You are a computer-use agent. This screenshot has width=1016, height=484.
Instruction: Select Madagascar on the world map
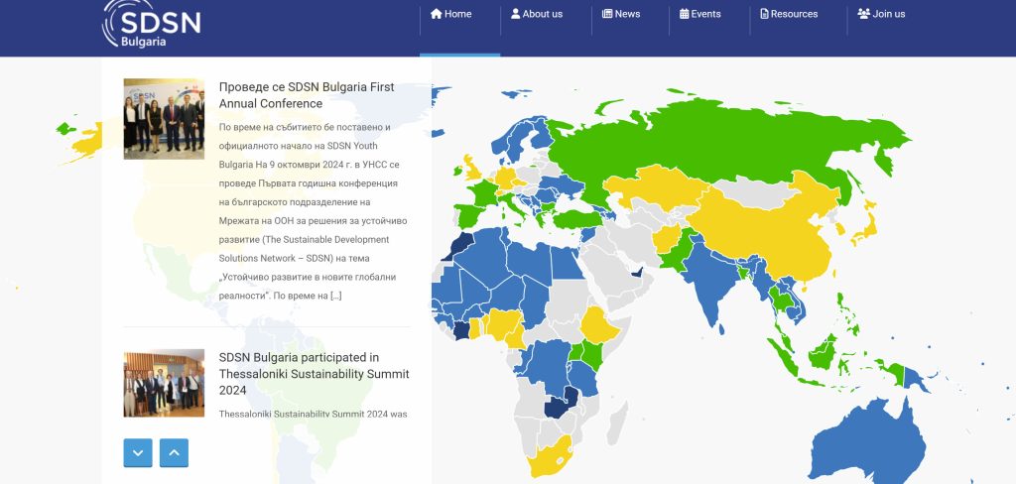617,423
